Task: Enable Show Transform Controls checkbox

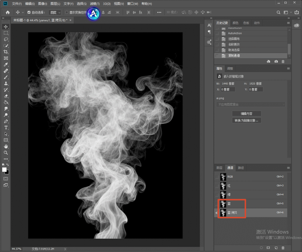Action: point(67,12)
